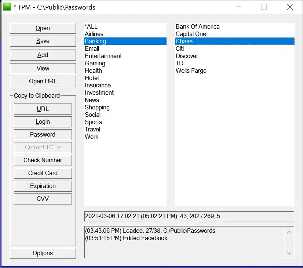Copy CVV to clipboard
Image resolution: width=303 pixels, height=268 pixels.
click(x=43, y=199)
